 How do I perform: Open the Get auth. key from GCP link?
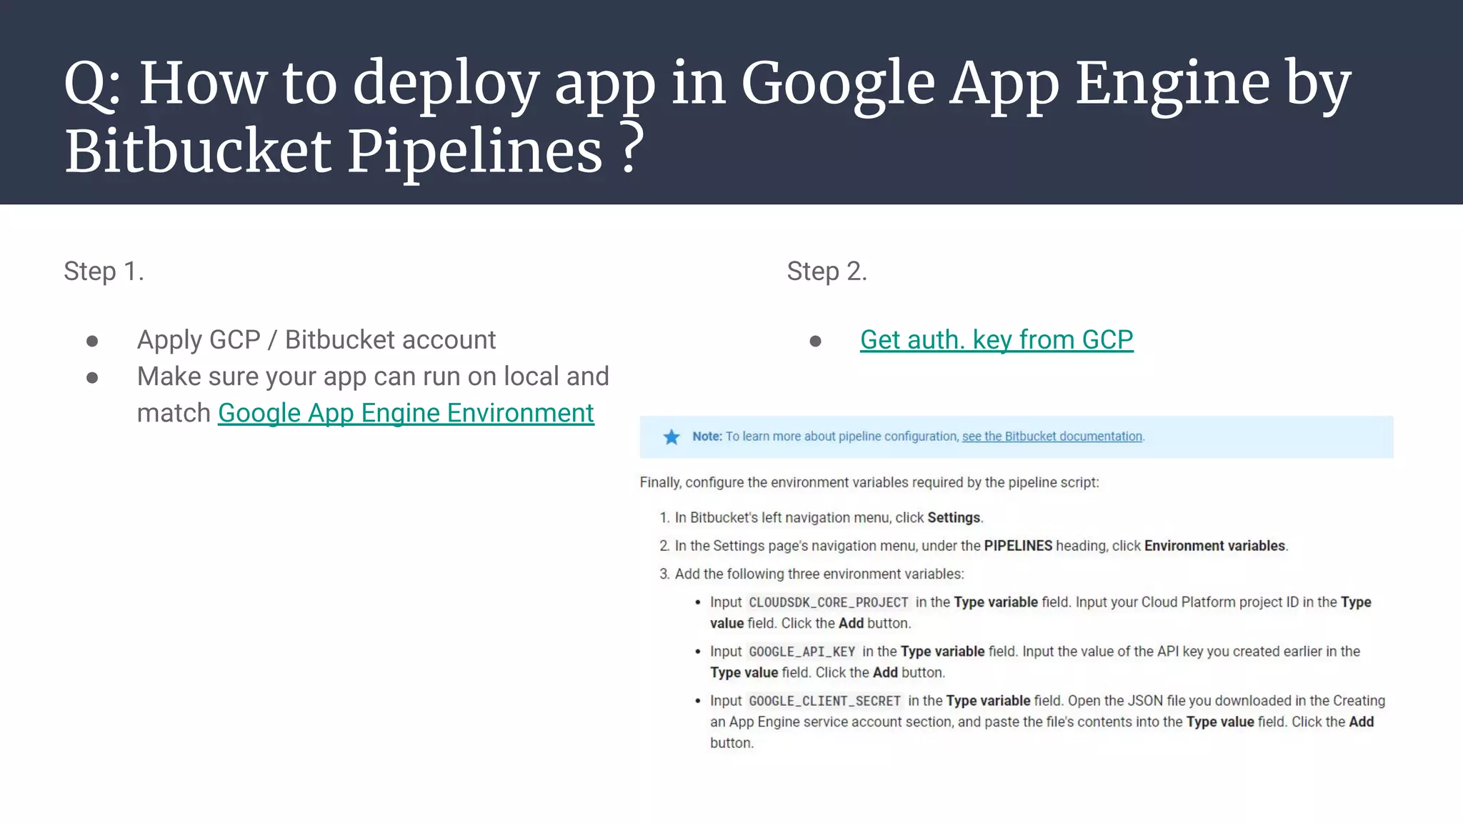(997, 340)
